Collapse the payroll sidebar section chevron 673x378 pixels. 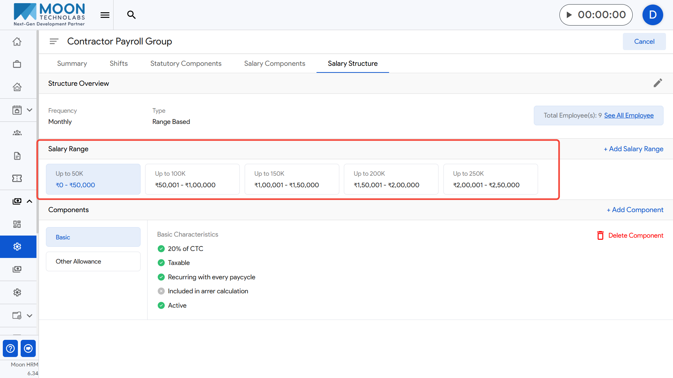pyautogui.click(x=30, y=201)
